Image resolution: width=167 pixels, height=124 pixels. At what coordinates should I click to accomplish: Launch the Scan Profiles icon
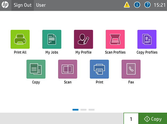pyautogui.click(x=115, y=39)
